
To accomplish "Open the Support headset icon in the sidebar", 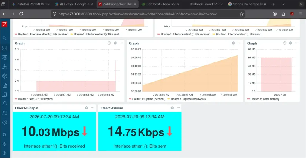I will [x=4, y=134].
